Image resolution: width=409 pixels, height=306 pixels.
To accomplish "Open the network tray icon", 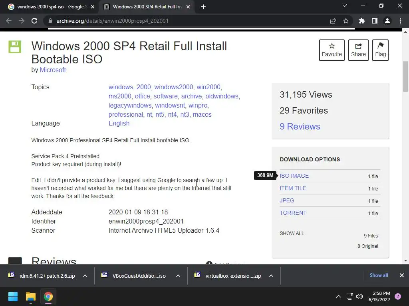I will (x=350, y=296).
